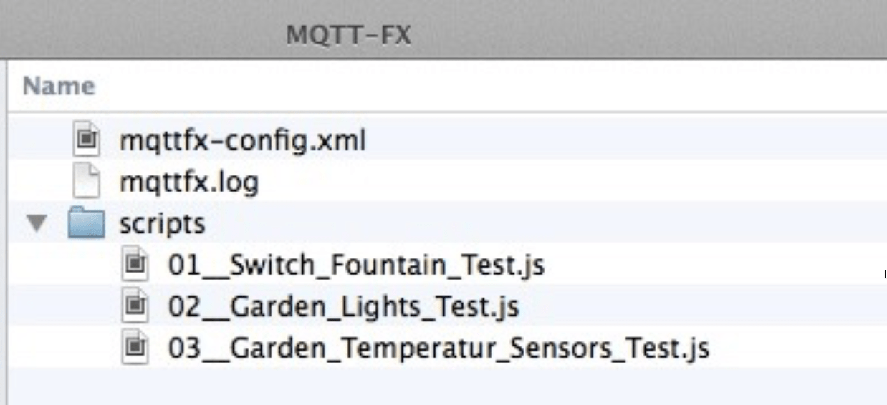Image resolution: width=887 pixels, height=405 pixels.
Task: Select the 01__Switch_Fountain_Test.js file name
Action: [356, 265]
